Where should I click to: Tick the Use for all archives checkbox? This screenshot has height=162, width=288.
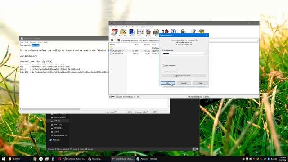point(163,72)
